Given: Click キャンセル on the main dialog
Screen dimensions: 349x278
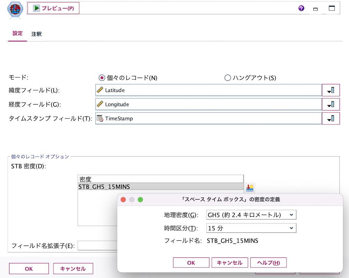Looking at the screenshot, I should click(x=73, y=268).
